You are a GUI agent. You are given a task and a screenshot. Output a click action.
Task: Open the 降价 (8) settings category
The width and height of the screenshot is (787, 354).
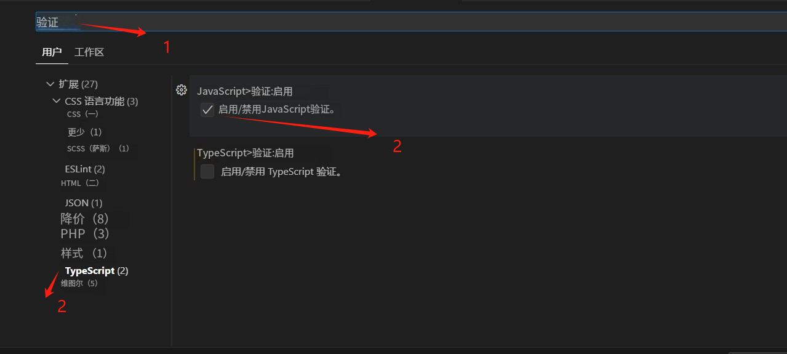(85, 219)
